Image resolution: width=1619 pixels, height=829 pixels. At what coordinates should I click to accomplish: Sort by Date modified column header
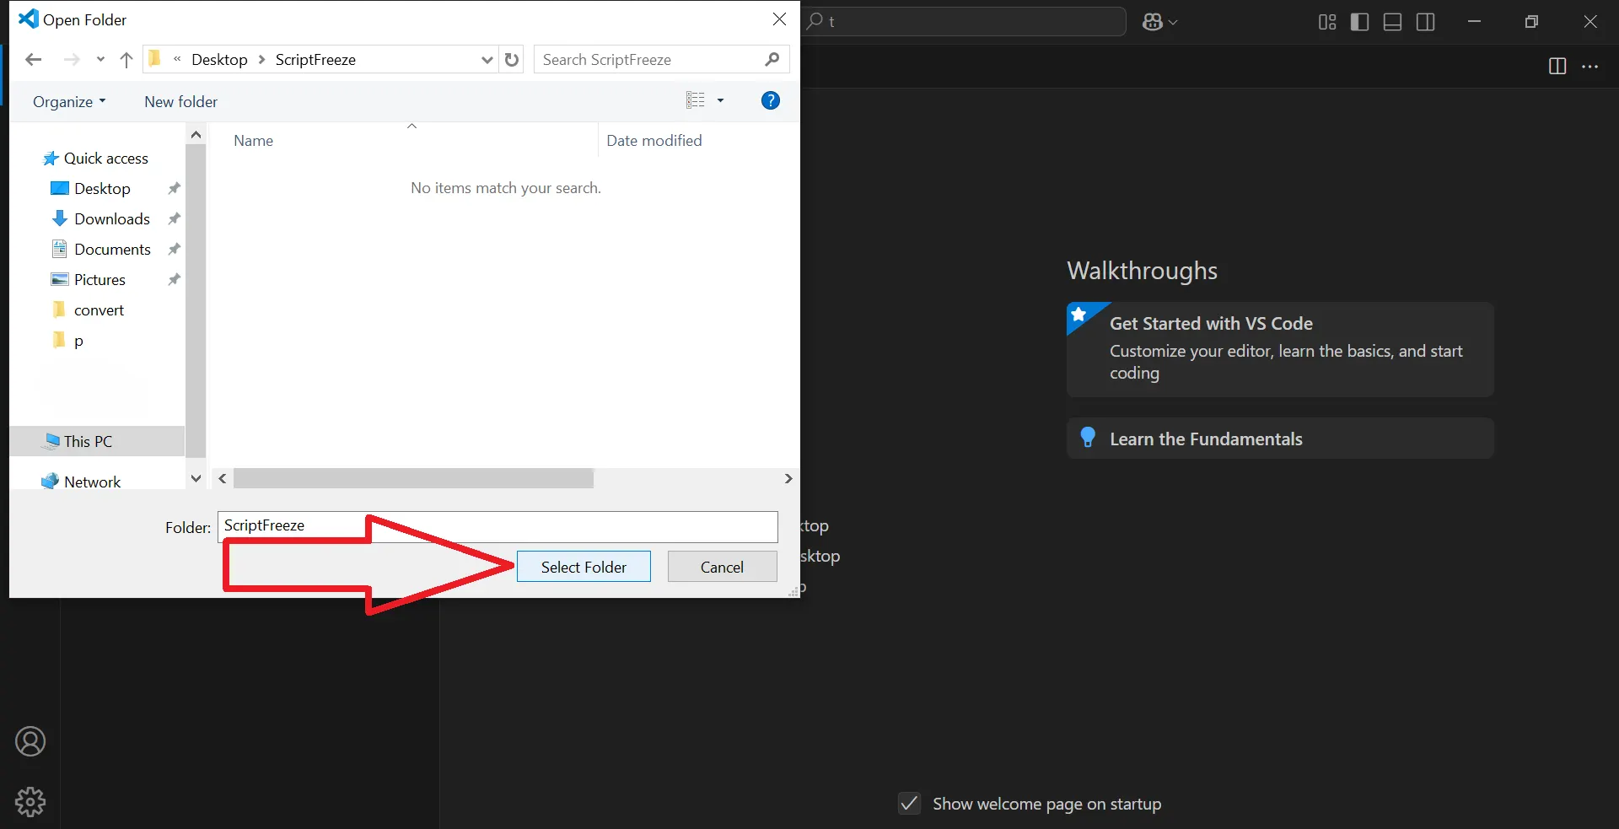pyautogui.click(x=654, y=141)
